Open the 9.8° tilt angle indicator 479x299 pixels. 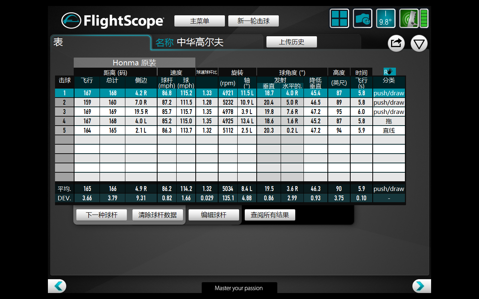pyautogui.click(x=385, y=18)
